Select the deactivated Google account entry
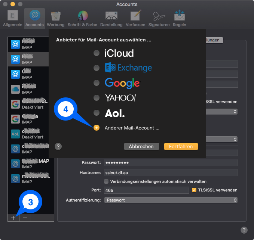 point(28,104)
